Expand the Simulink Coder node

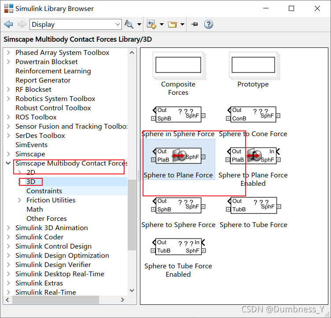pyautogui.click(x=8, y=237)
